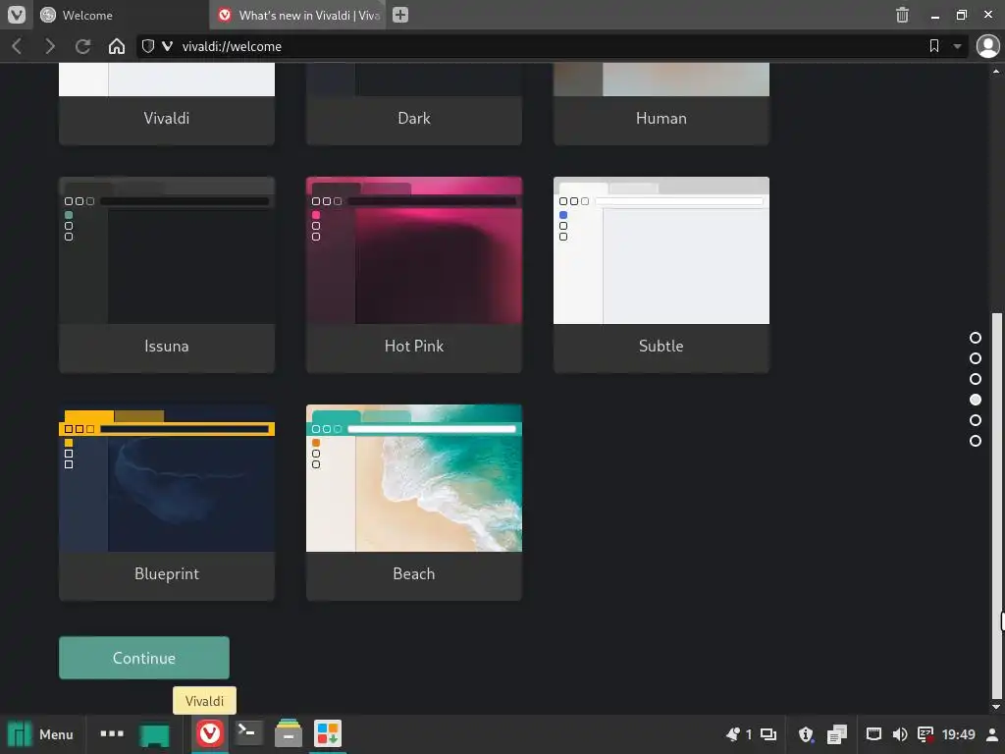Image resolution: width=1005 pixels, height=754 pixels.
Task: Jump to sixth welcome step dot
Action: [x=975, y=441]
